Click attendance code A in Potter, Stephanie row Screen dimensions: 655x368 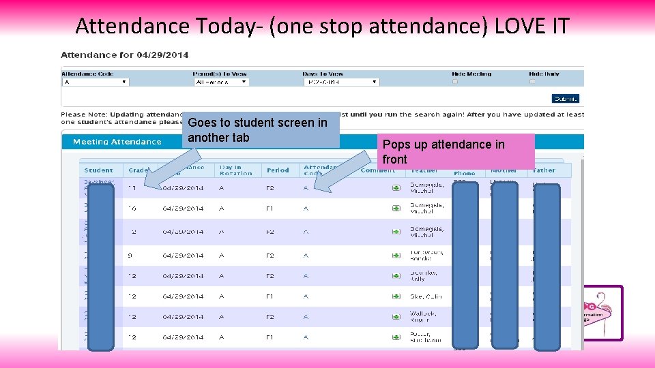306,337
